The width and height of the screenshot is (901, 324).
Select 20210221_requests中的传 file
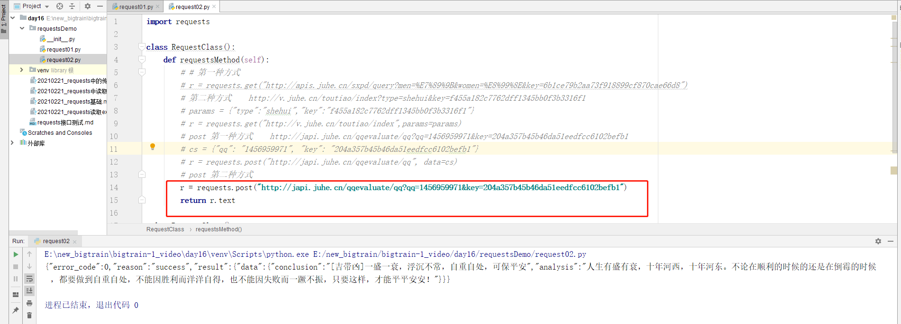coord(68,81)
